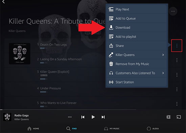Open now-playing thumbnail for Radio Gaga
Screen dimensions: 186x133
(7, 117)
